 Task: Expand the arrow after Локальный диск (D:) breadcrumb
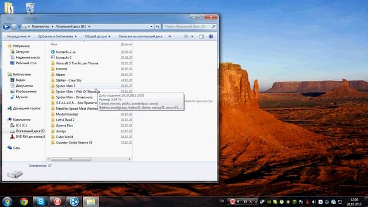pos(89,26)
